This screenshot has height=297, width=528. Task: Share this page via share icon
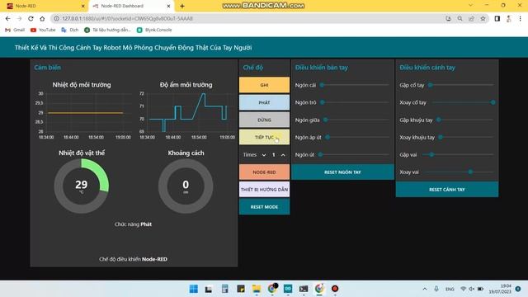[x=471, y=18]
